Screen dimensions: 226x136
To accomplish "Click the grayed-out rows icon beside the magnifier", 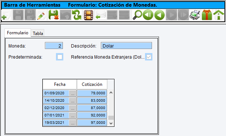I will 124,15.
